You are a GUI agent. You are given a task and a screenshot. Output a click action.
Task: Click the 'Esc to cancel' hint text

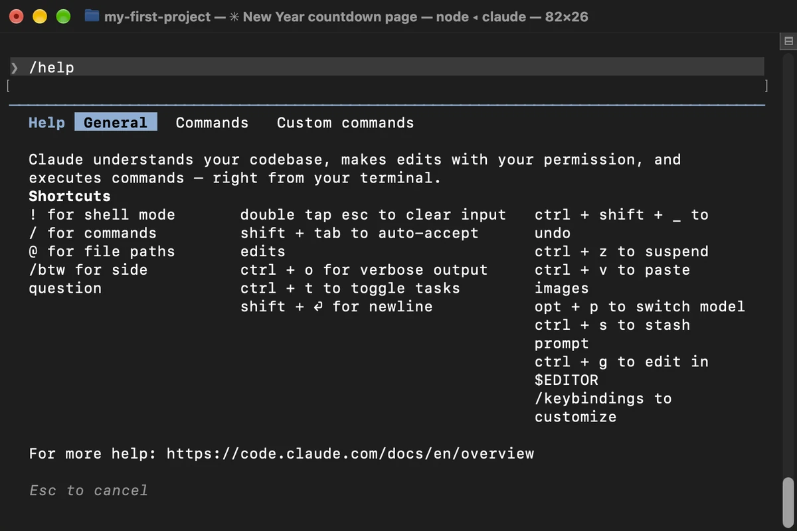coord(88,491)
